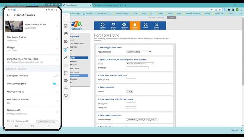Open the Security Setup lock section

click(135, 26)
